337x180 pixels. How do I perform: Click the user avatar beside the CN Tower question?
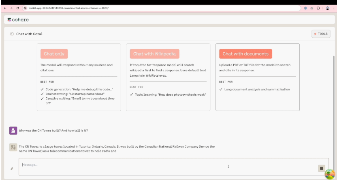[13, 130]
